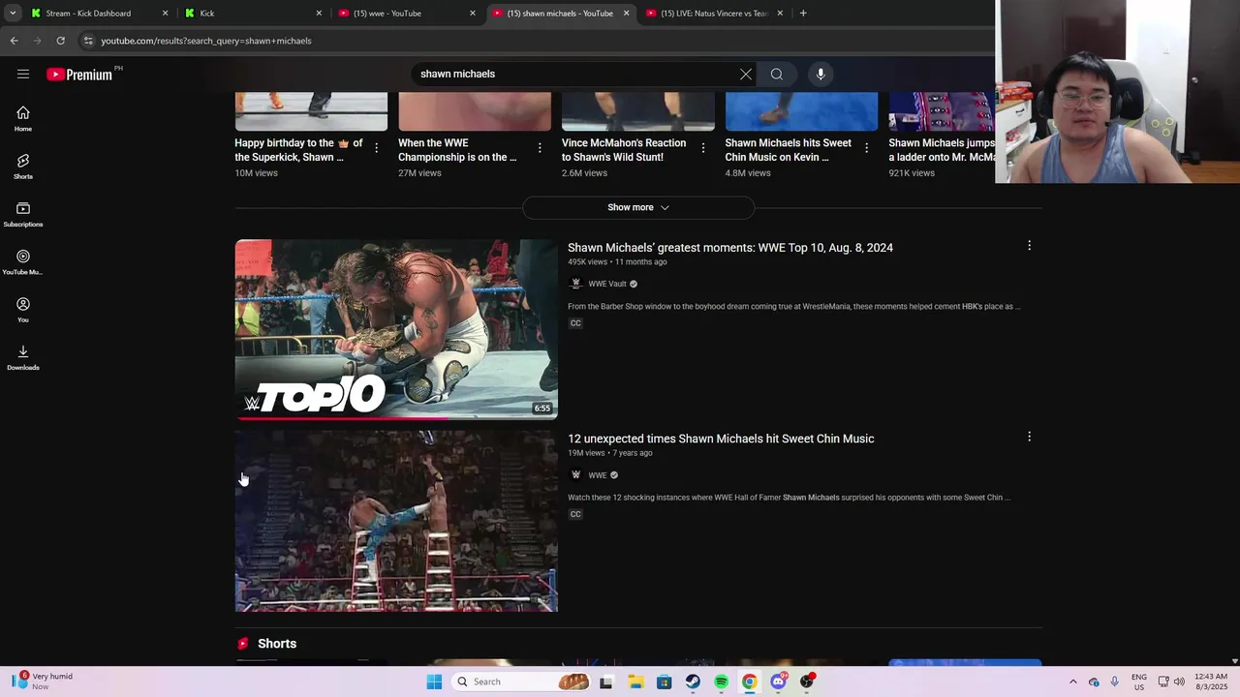Open options menu for Vince McMahon's Reaction short

pos(703,148)
